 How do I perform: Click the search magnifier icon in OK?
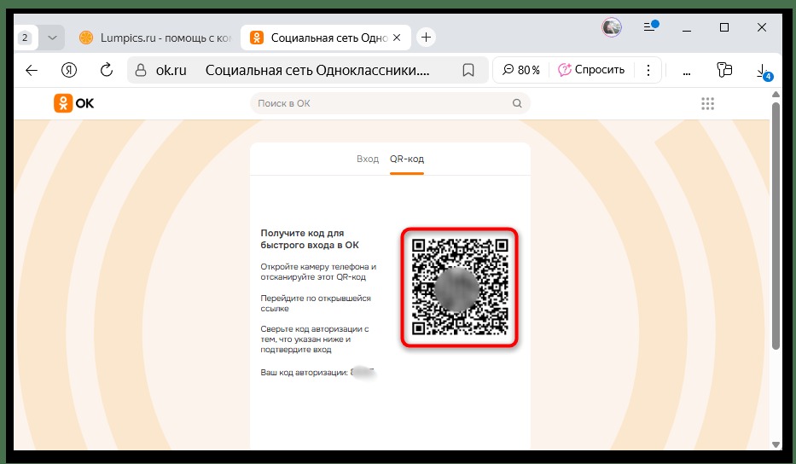pyautogui.click(x=517, y=103)
